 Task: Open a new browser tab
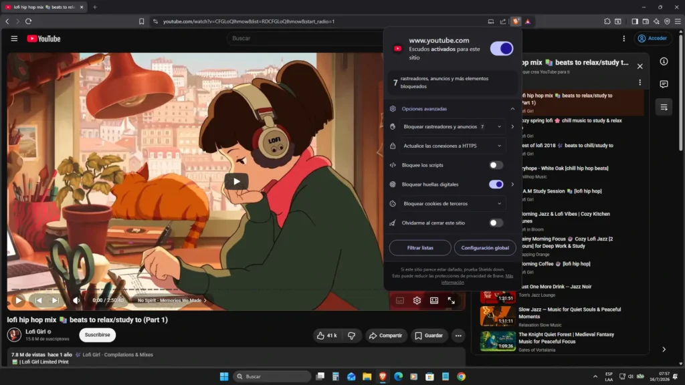tap(95, 7)
